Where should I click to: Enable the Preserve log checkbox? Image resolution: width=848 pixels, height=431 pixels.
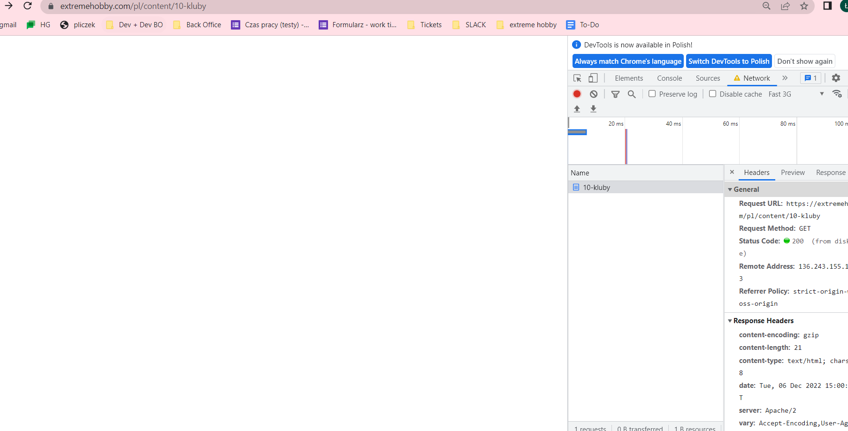pos(652,94)
